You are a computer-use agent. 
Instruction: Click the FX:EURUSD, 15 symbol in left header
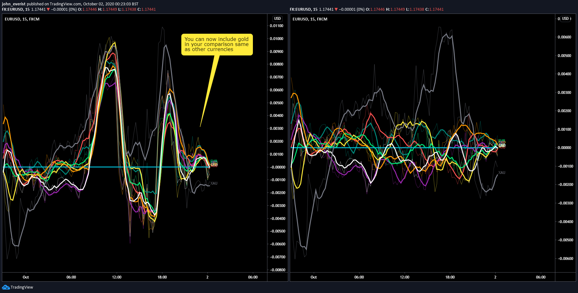[16, 9]
